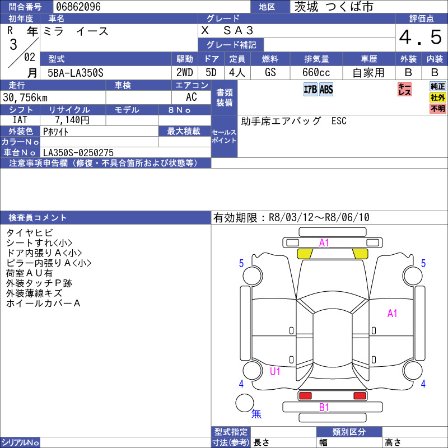Toggle the U1 underside damage marker

pos(274,370)
